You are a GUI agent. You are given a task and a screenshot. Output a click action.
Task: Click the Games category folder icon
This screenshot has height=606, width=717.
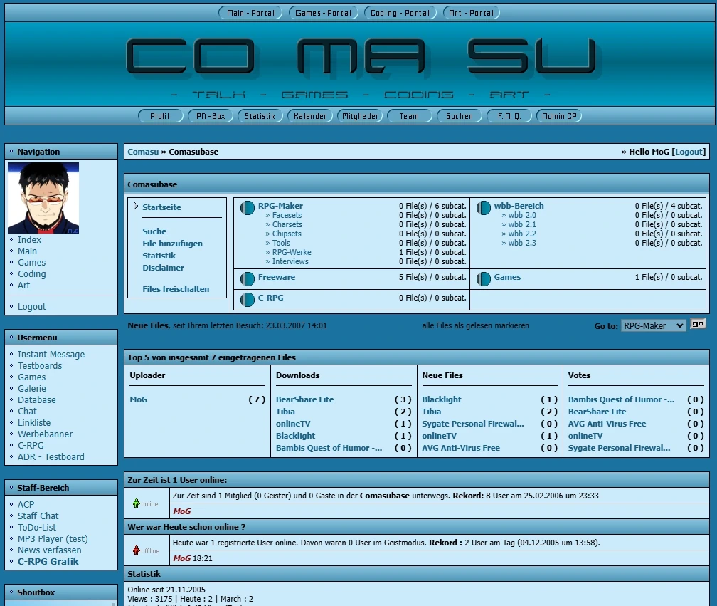pyautogui.click(x=484, y=278)
